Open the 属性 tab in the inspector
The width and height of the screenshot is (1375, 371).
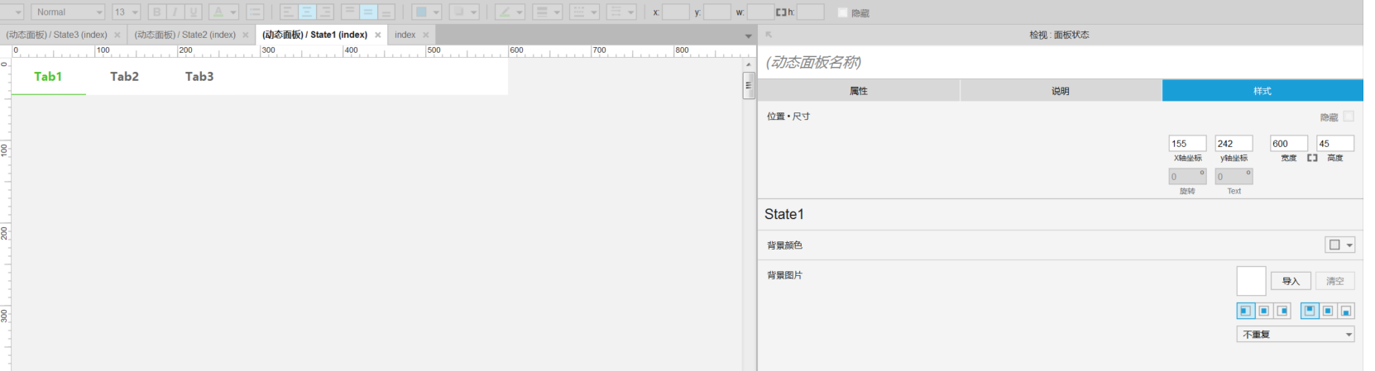(x=859, y=91)
